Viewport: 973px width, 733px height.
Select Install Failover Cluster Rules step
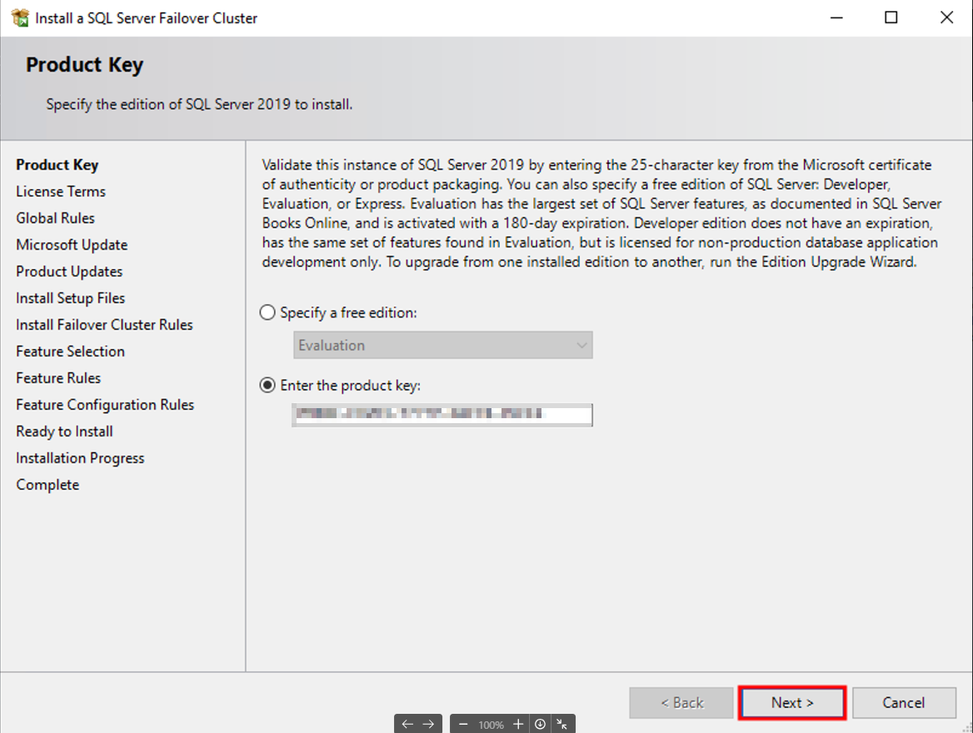coord(104,325)
